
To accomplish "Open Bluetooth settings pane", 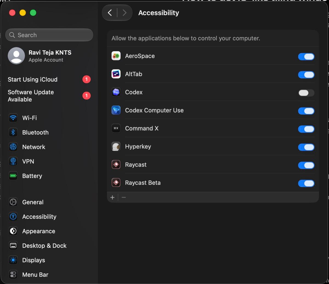I will click(49, 132).
